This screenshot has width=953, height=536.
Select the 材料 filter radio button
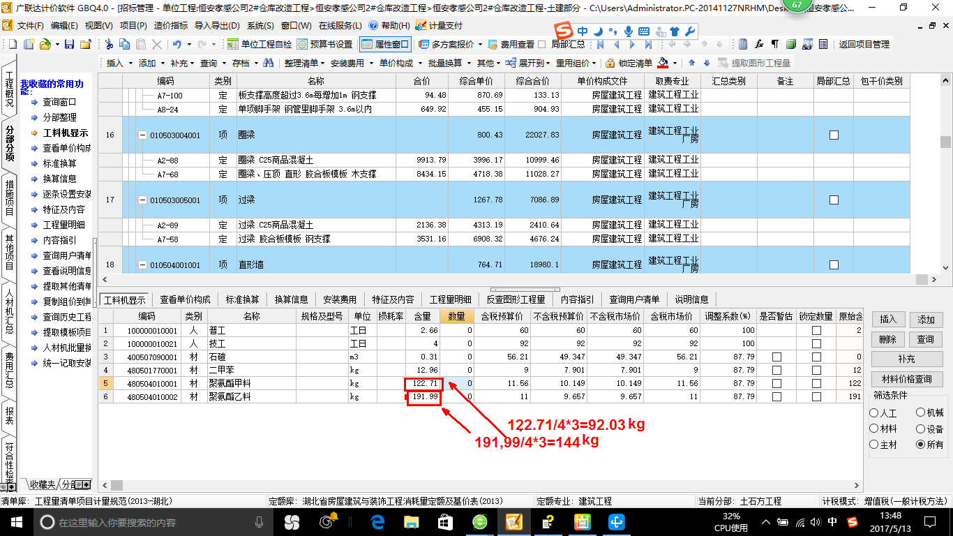pos(874,429)
